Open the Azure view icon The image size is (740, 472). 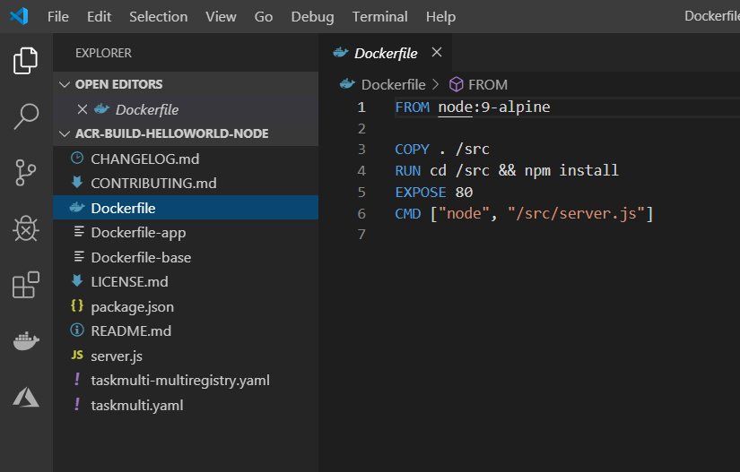click(x=25, y=397)
